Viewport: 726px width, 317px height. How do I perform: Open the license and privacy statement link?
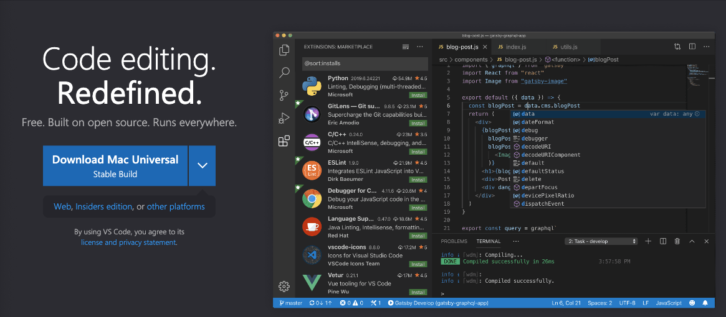click(x=128, y=242)
